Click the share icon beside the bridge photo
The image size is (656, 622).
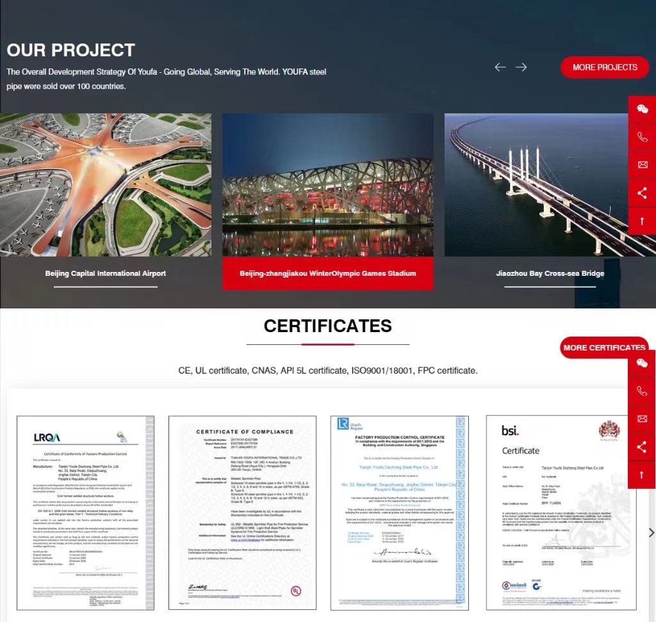coord(642,193)
